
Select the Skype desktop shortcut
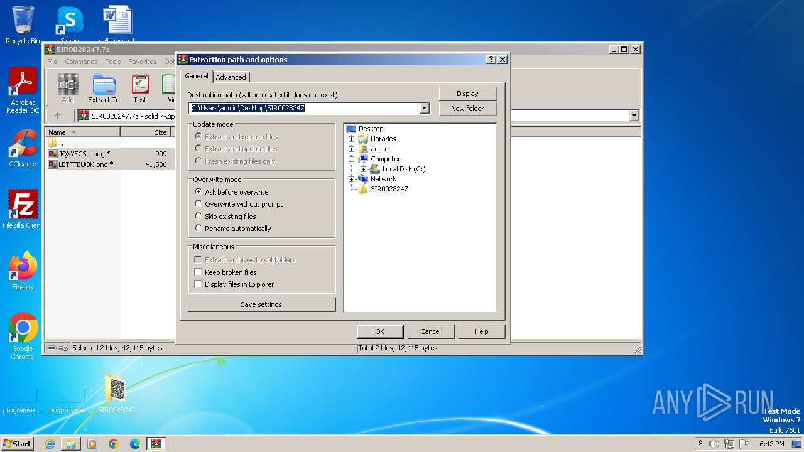click(x=69, y=25)
